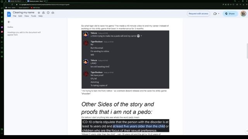
Task: Open the Edit menu
Action: [x=20, y=16]
